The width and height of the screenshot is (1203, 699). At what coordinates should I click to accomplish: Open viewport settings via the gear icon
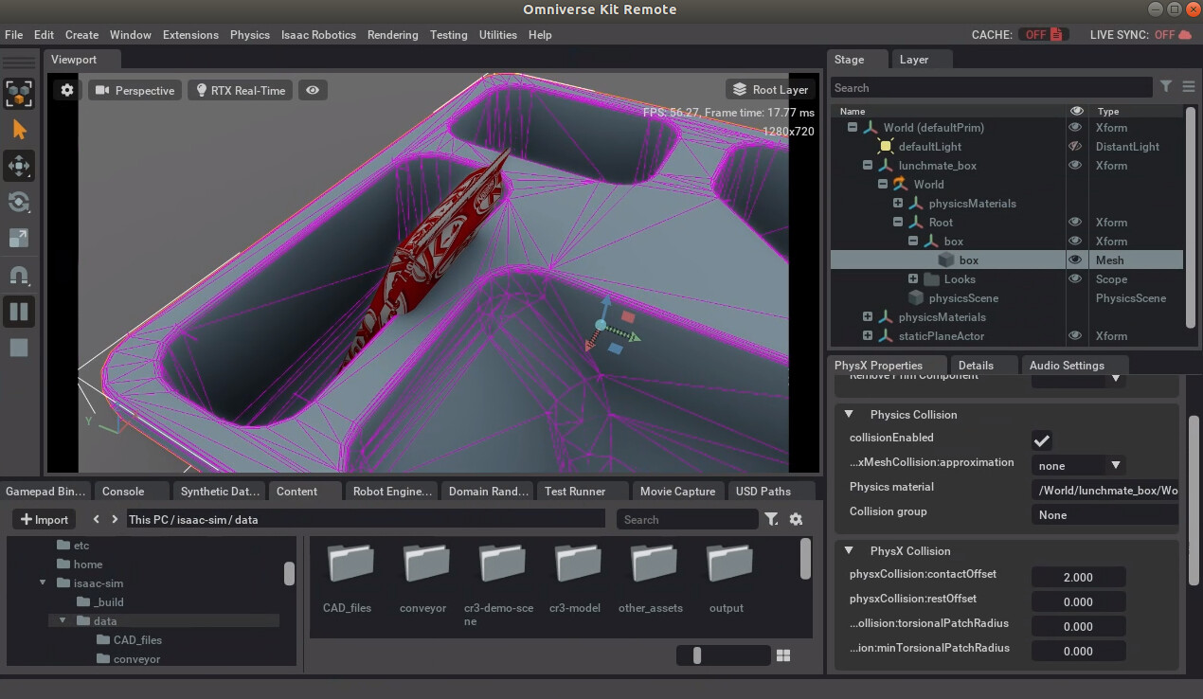click(65, 89)
